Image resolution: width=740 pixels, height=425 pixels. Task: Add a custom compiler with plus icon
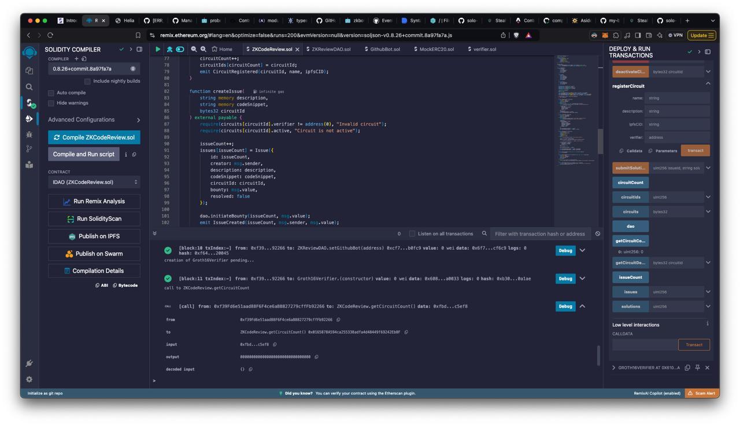[x=76, y=58]
